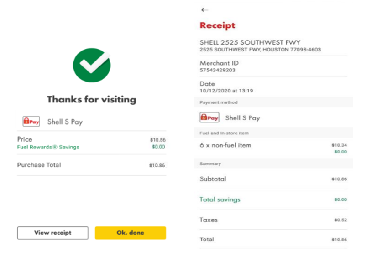The width and height of the screenshot is (377, 260).
Task: Confirm with the Ok, done button
Action: coord(131,233)
